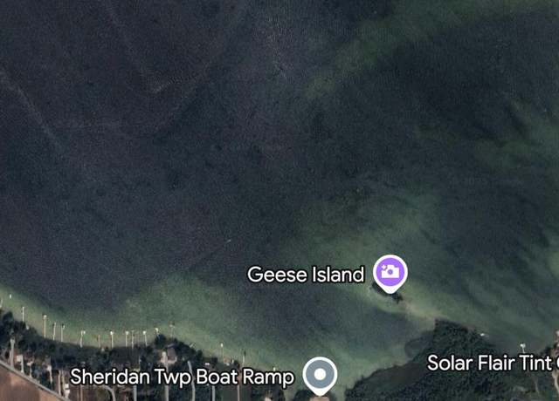Open the Sheridan Twp Boat Ramp label
This screenshot has height=401, width=559.
(183, 377)
